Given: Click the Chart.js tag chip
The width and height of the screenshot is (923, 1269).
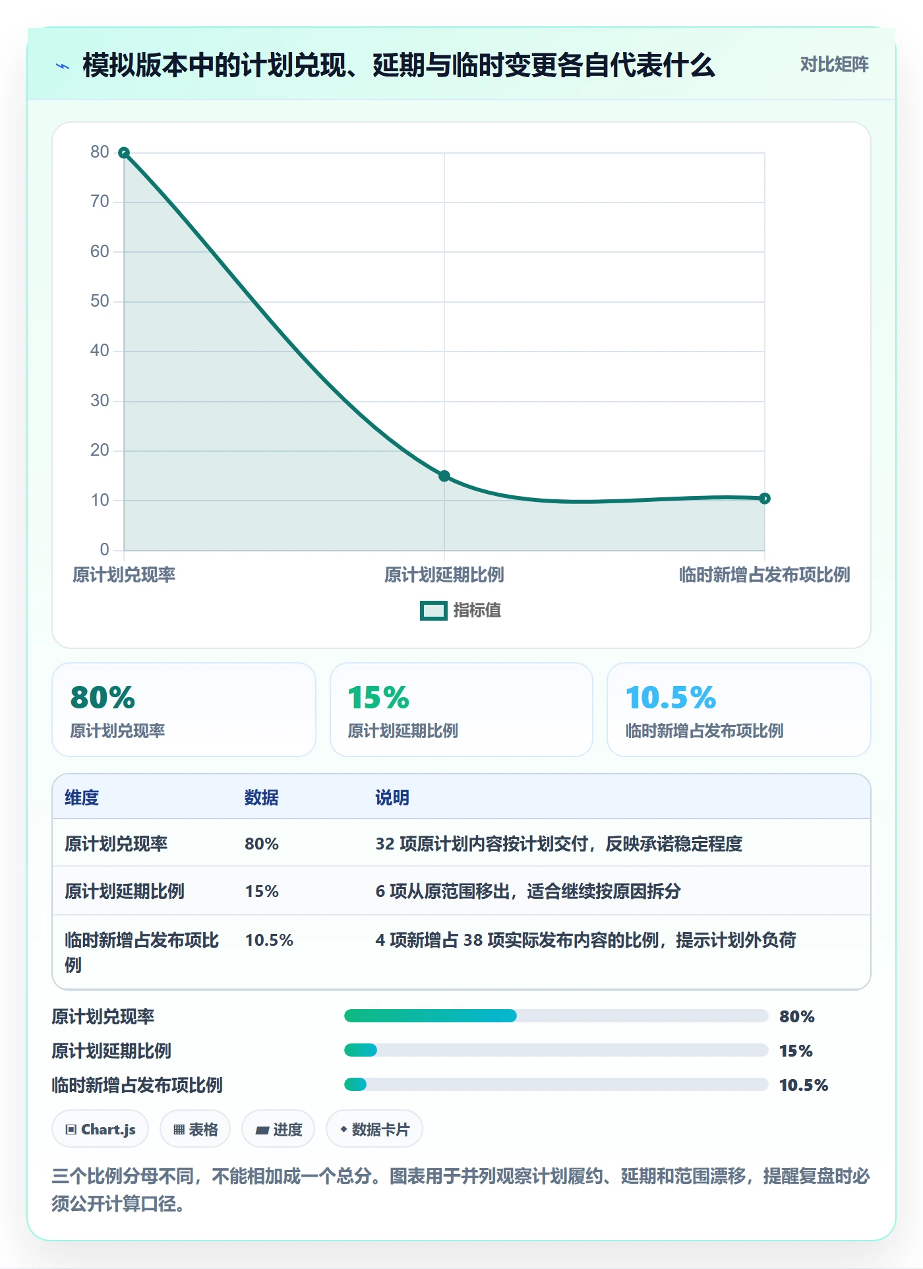Looking at the screenshot, I should tap(100, 1129).
